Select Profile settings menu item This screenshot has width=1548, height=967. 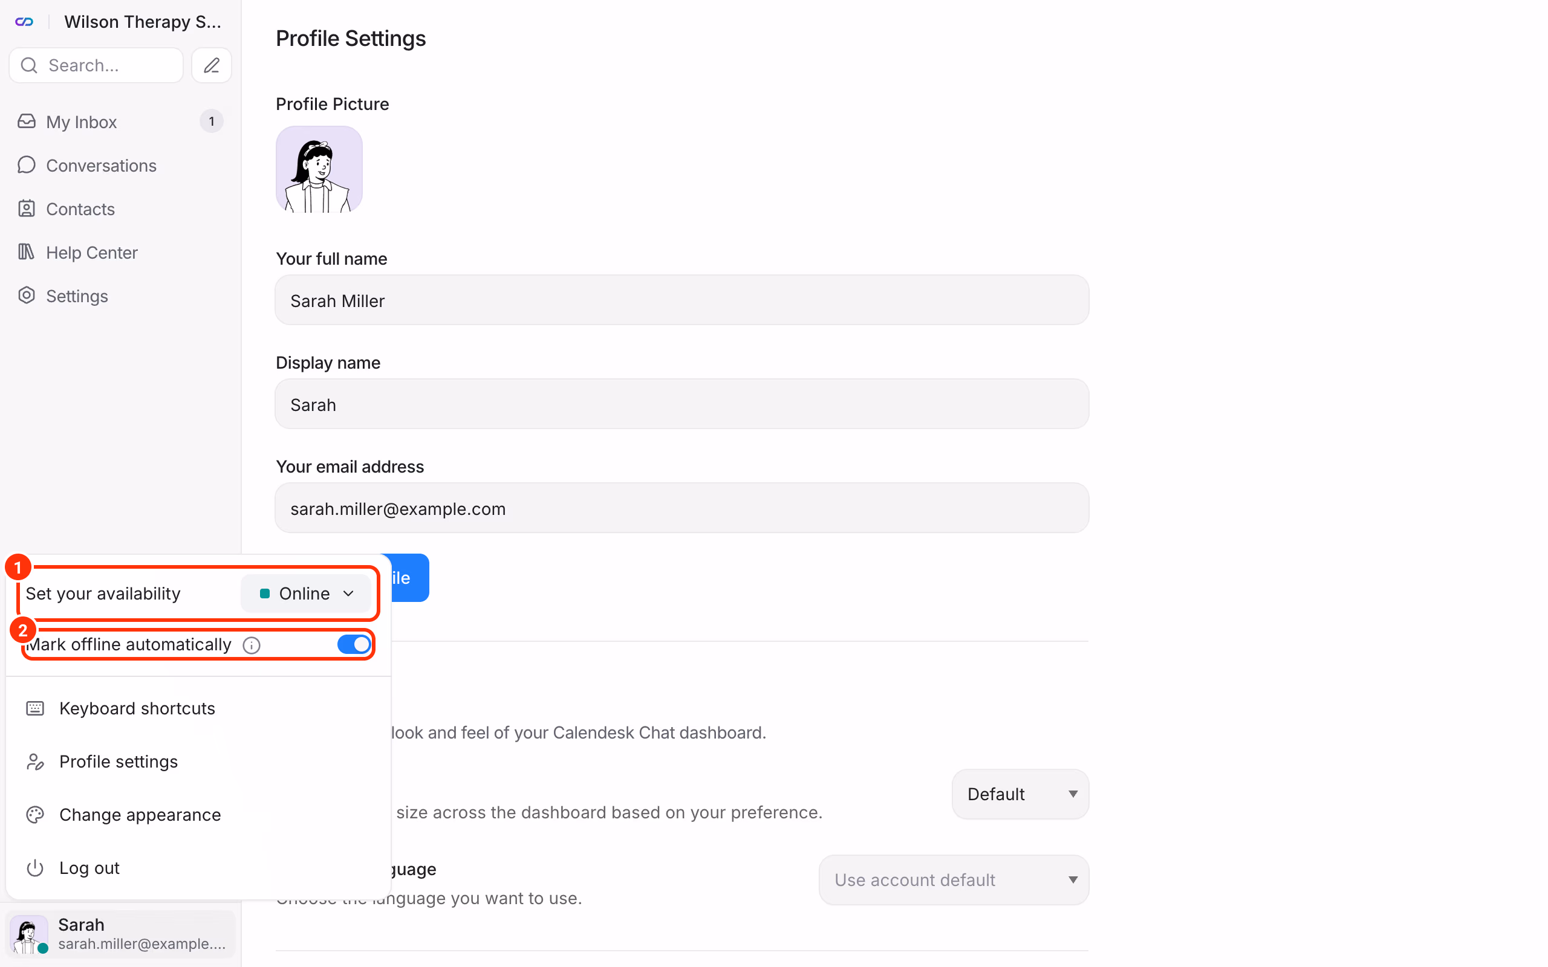(x=198, y=761)
